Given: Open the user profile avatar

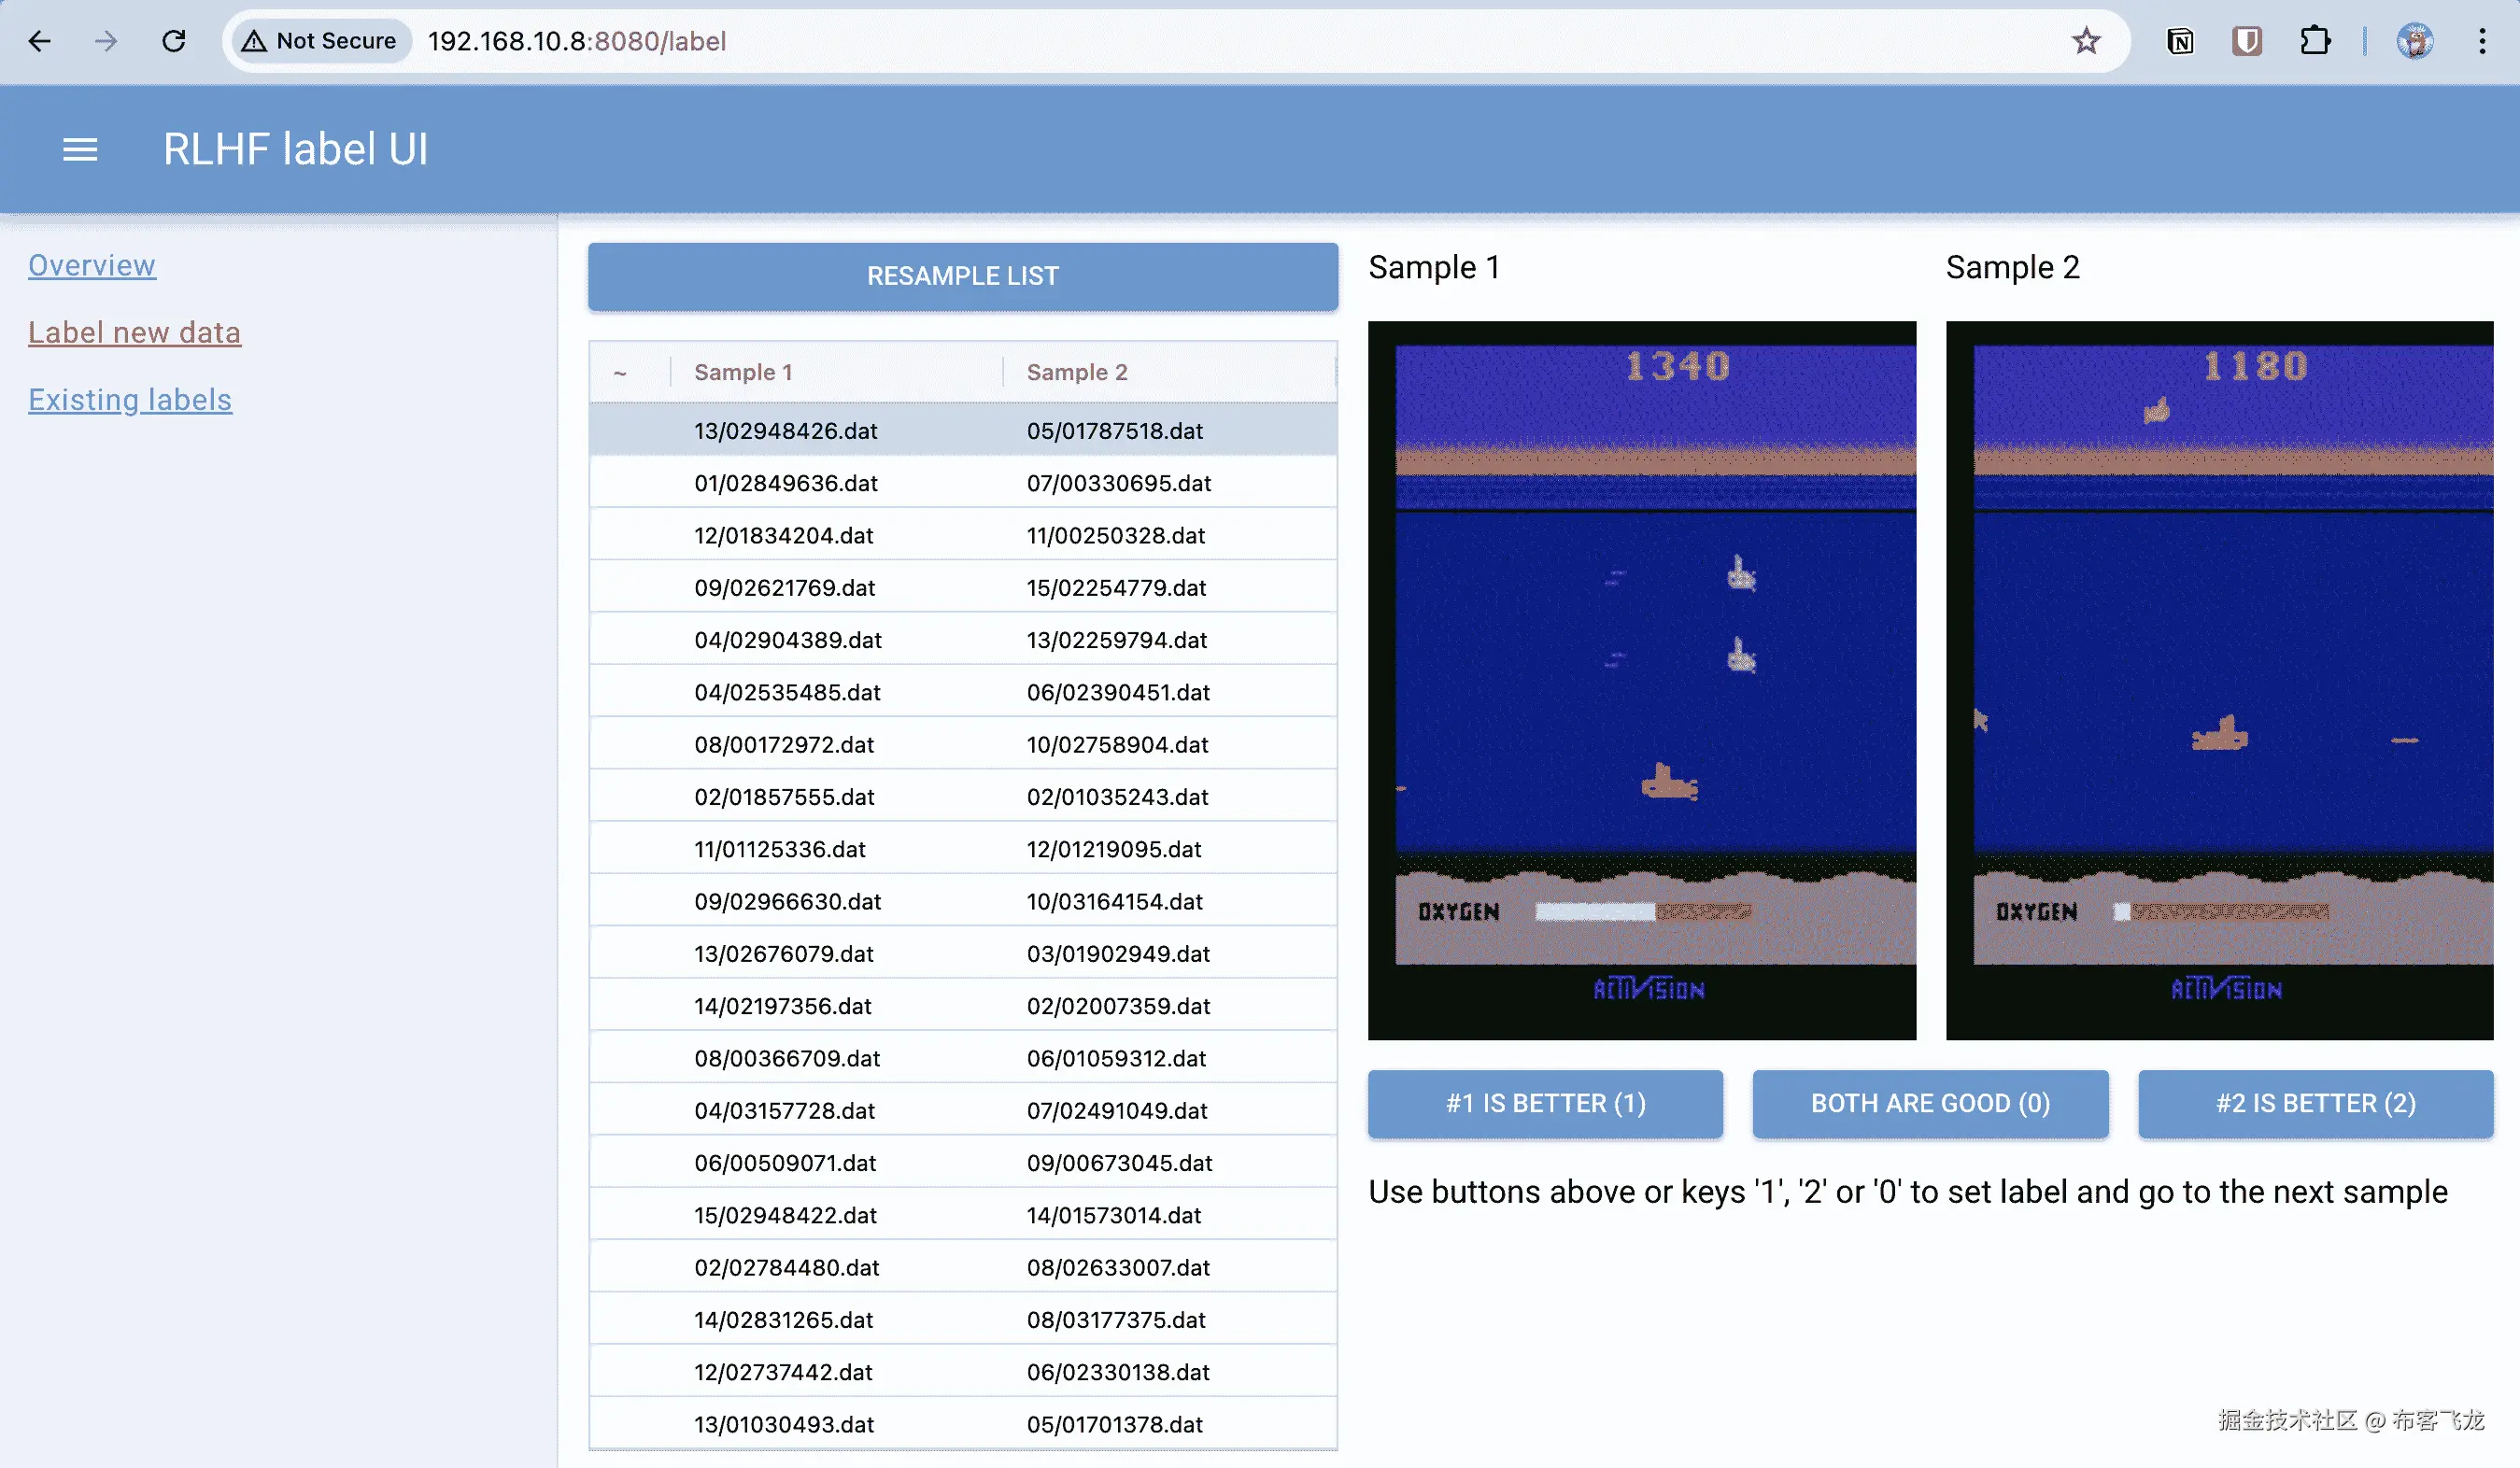Looking at the screenshot, I should tap(2414, 41).
